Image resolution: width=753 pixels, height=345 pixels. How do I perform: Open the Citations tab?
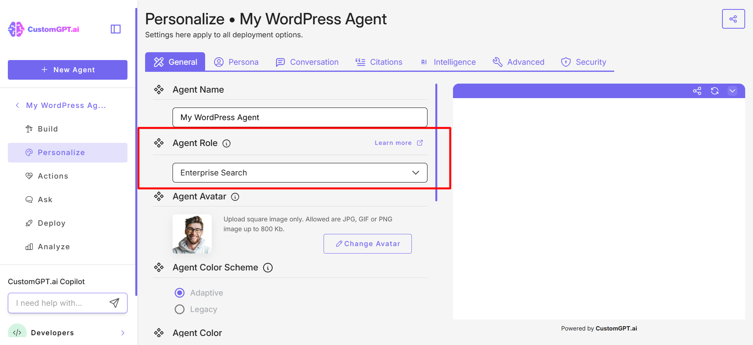tap(379, 62)
